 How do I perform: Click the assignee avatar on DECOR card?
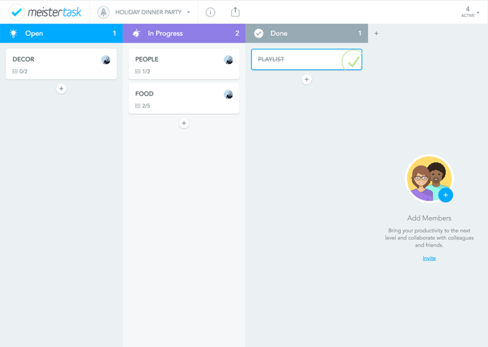tap(106, 60)
